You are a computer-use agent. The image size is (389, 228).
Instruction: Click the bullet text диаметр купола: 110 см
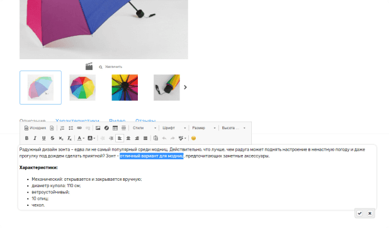(x=56, y=186)
